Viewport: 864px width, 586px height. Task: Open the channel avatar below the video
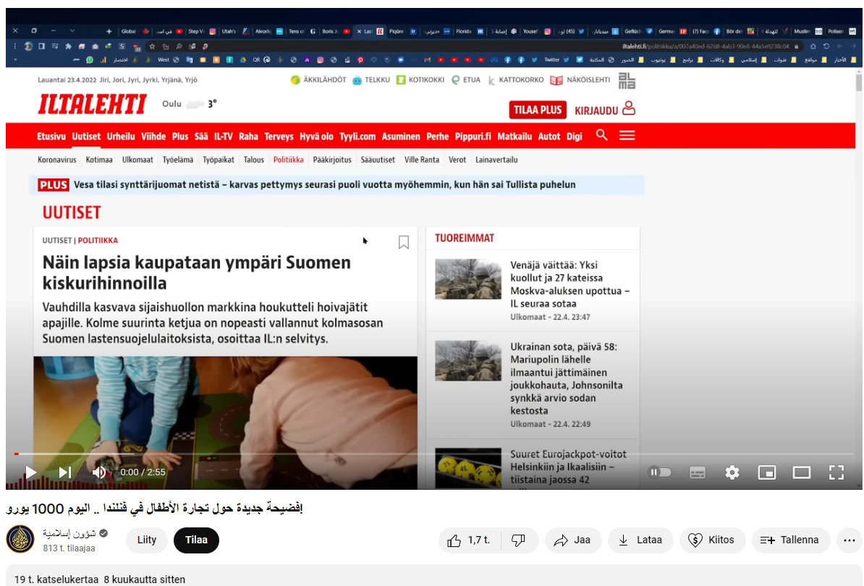click(20, 540)
